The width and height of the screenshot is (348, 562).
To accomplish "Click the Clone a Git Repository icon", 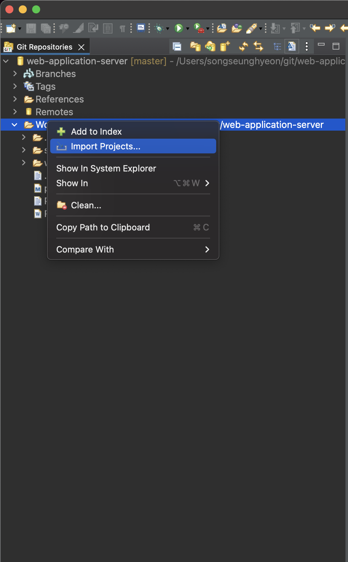I will pyautogui.click(x=210, y=47).
